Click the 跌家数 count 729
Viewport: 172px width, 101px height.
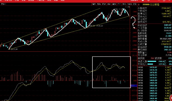pyautogui.click(x=170, y=58)
